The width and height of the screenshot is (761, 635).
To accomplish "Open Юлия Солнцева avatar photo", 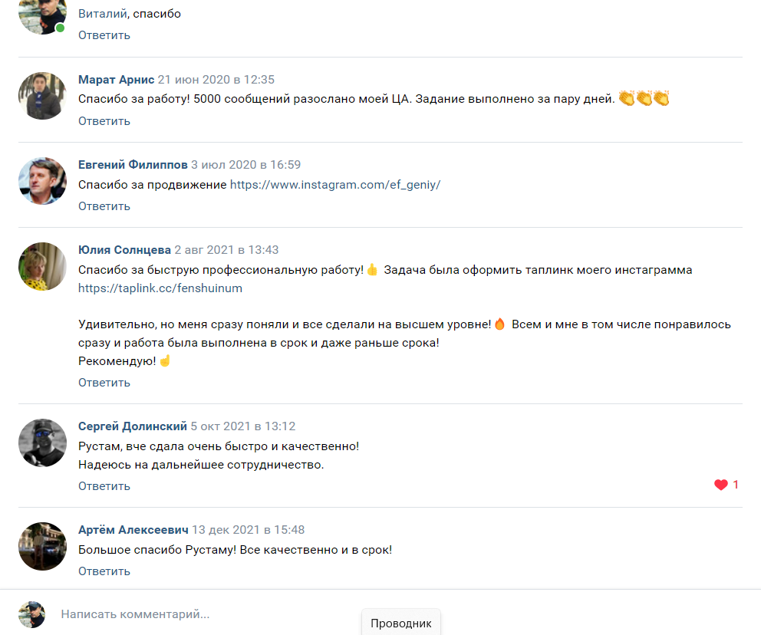I will (42, 266).
